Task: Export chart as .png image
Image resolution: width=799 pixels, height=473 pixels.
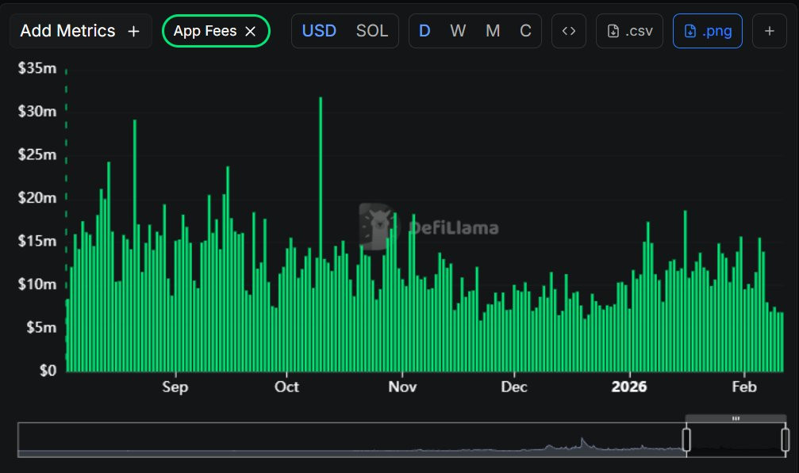Action: click(x=707, y=31)
